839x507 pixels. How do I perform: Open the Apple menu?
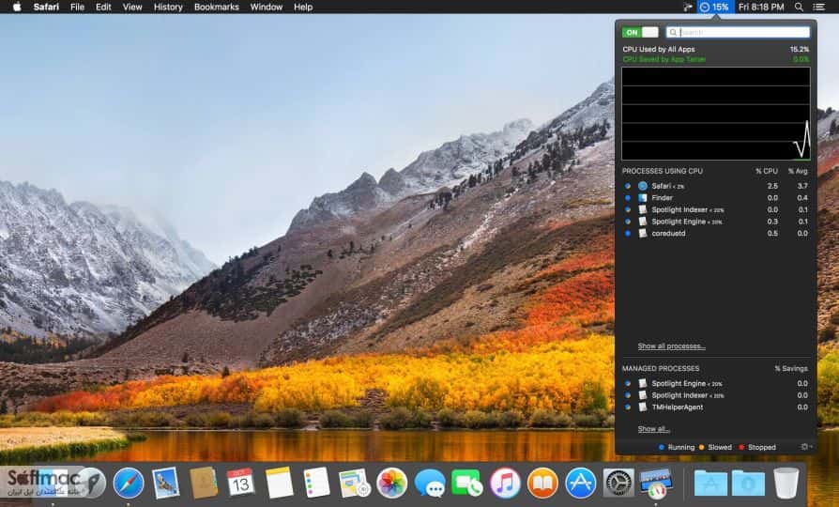pyautogui.click(x=17, y=7)
